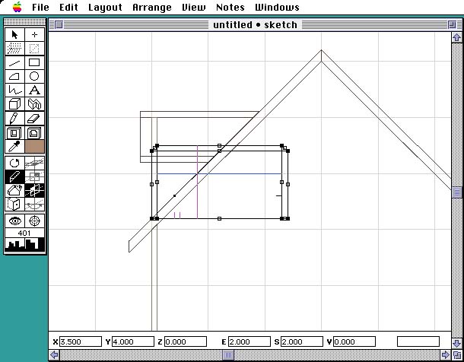The image size is (464, 362).
Task: Select the Line drawing tool
Action: 14,62
